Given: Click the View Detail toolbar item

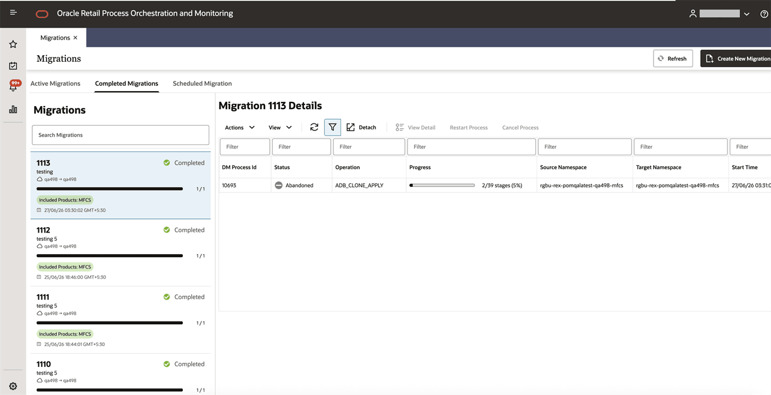Looking at the screenshot, I should (415, 127).
